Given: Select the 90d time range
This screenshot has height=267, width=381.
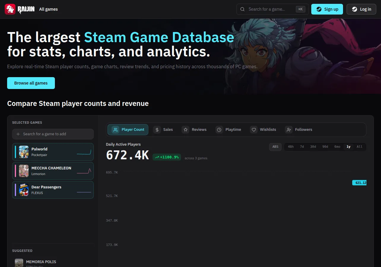Looking at the screenshot, I should coord(325,147).
